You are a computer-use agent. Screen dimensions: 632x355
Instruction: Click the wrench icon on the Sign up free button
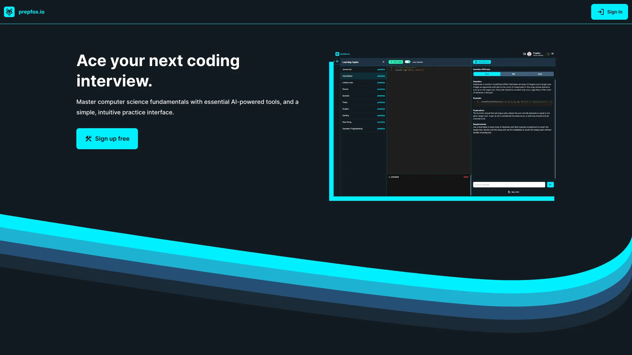88,138
